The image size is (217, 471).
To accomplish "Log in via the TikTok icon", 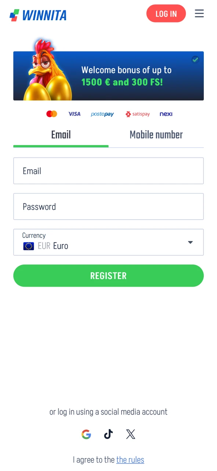I will coord(108,434).
